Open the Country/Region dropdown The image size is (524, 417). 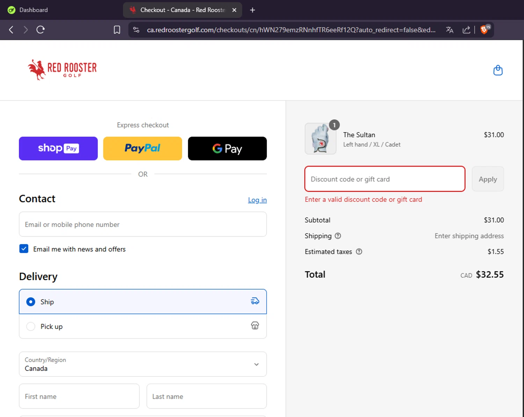click(x=143, y=364)
